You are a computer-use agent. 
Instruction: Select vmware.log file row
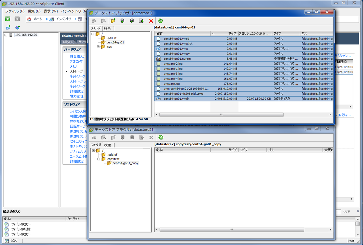(244, 84)
